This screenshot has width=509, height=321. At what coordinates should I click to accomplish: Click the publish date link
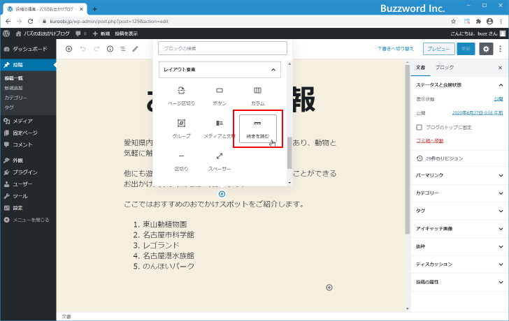478,113
